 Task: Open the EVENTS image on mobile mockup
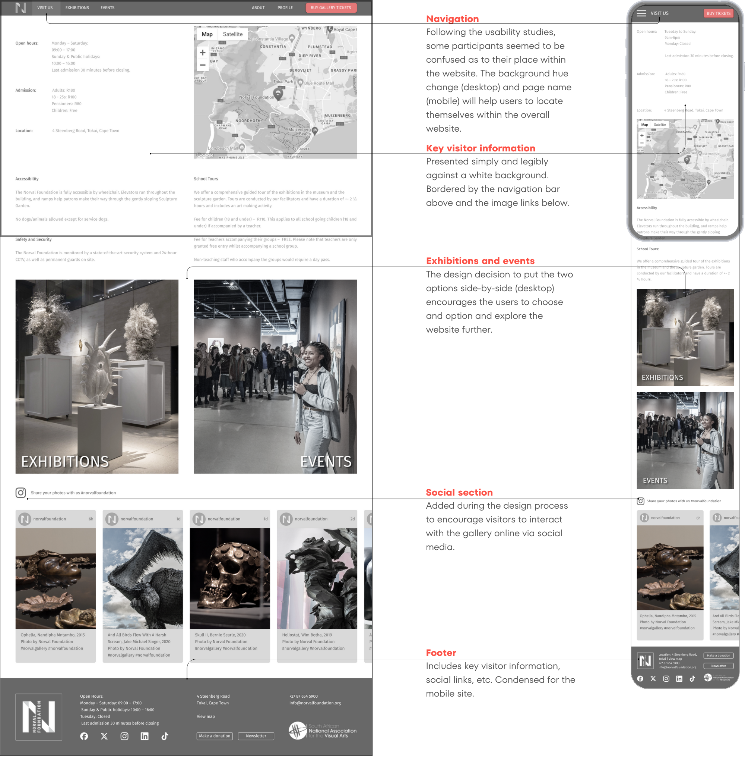click(685, 440)
